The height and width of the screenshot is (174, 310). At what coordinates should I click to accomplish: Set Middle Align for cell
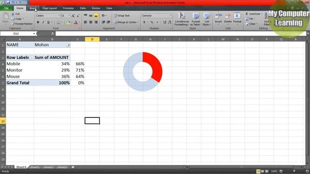coord(91,15)
